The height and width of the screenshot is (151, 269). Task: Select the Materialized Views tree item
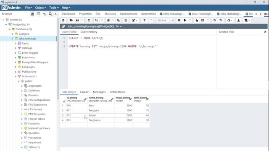39,128
